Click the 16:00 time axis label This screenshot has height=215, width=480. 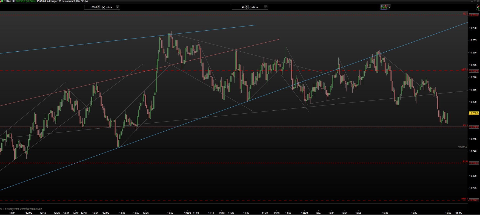point(459,213)
